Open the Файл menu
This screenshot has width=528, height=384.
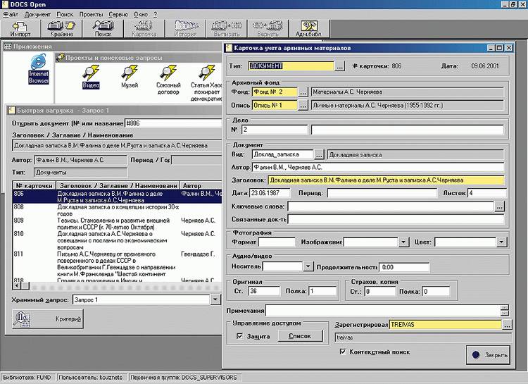tap(11, 15)
